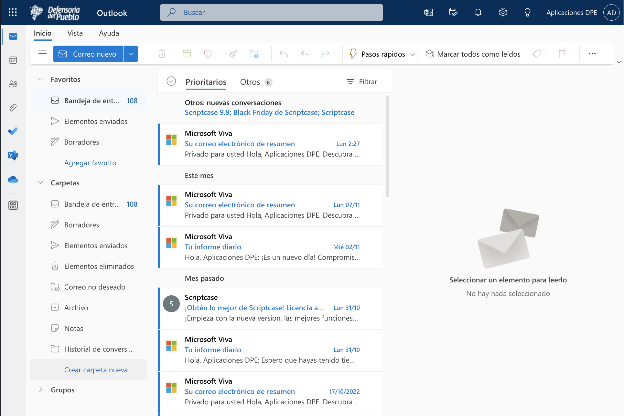This screenshot has height=416, width=624.
Task: Expand the Pasos rápidos dropdown arrow
Action: coord(413,54)
